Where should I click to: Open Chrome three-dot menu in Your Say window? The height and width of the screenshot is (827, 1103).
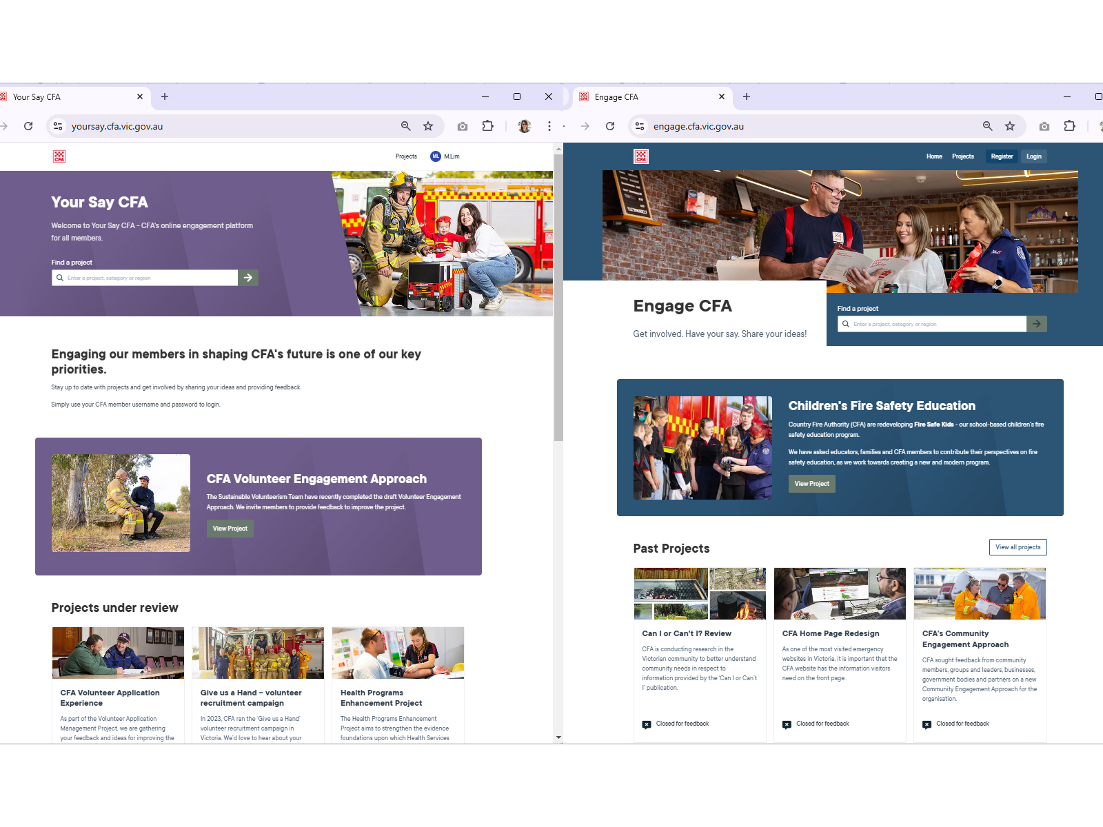coord(549,126)
